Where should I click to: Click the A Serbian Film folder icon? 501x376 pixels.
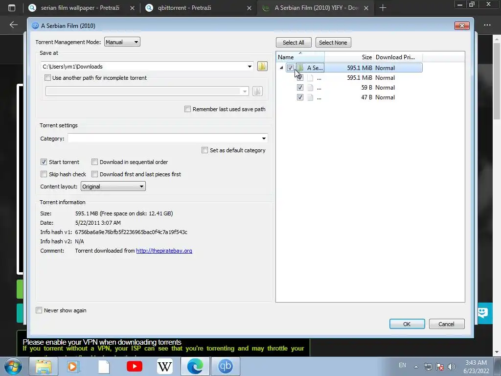[x=300, y=68]
